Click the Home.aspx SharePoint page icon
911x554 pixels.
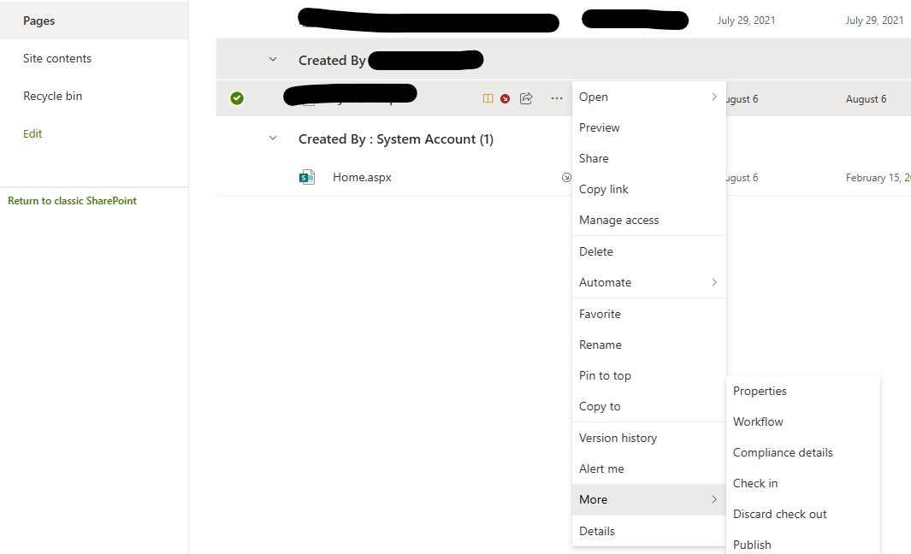307,177
